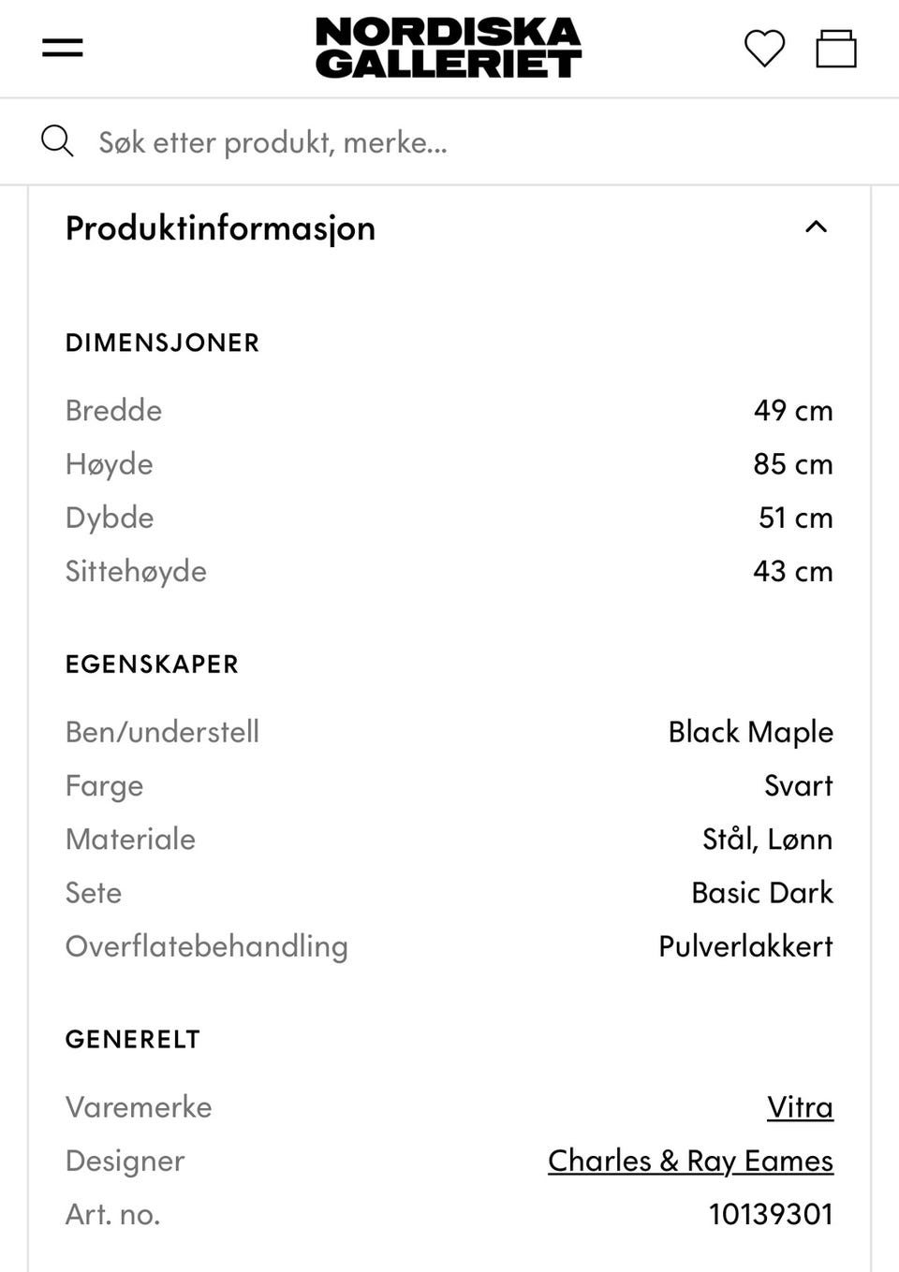The image size is (899, 1272).
Task: Click the Nordiska Galleriet logo
Action: 449,48
